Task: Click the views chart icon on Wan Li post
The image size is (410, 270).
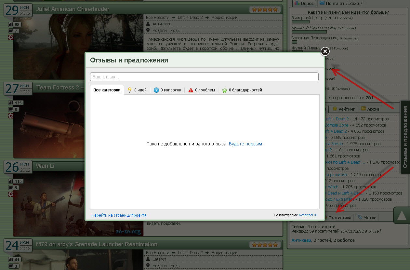Action: click(11, 181)
